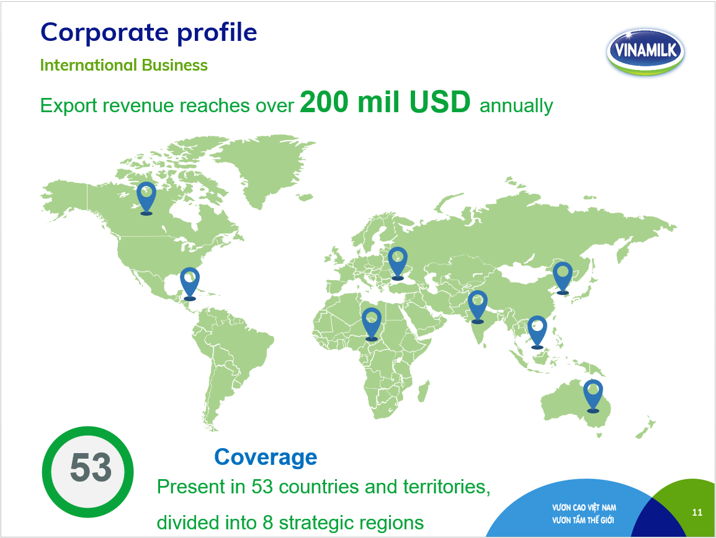Click the slide number 11

tap(697, 513)
